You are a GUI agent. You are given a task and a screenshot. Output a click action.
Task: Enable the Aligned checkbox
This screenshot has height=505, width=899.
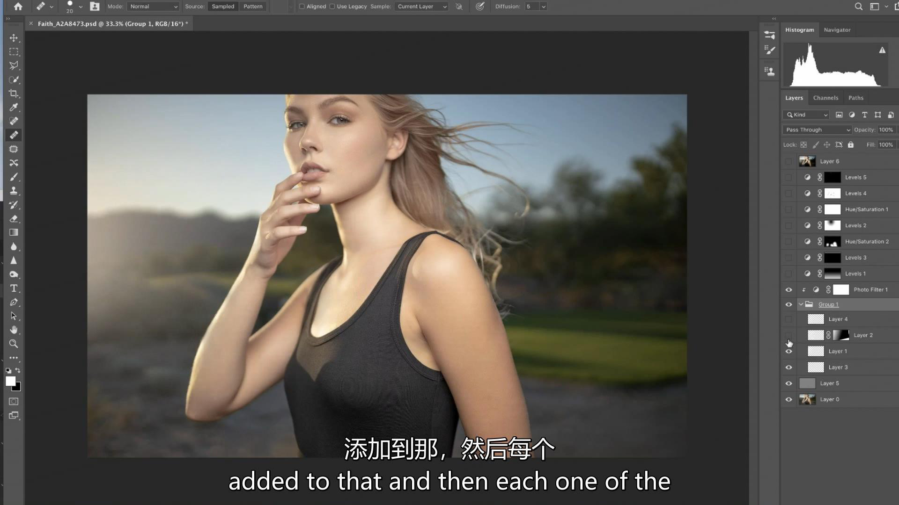coord(302,7)
